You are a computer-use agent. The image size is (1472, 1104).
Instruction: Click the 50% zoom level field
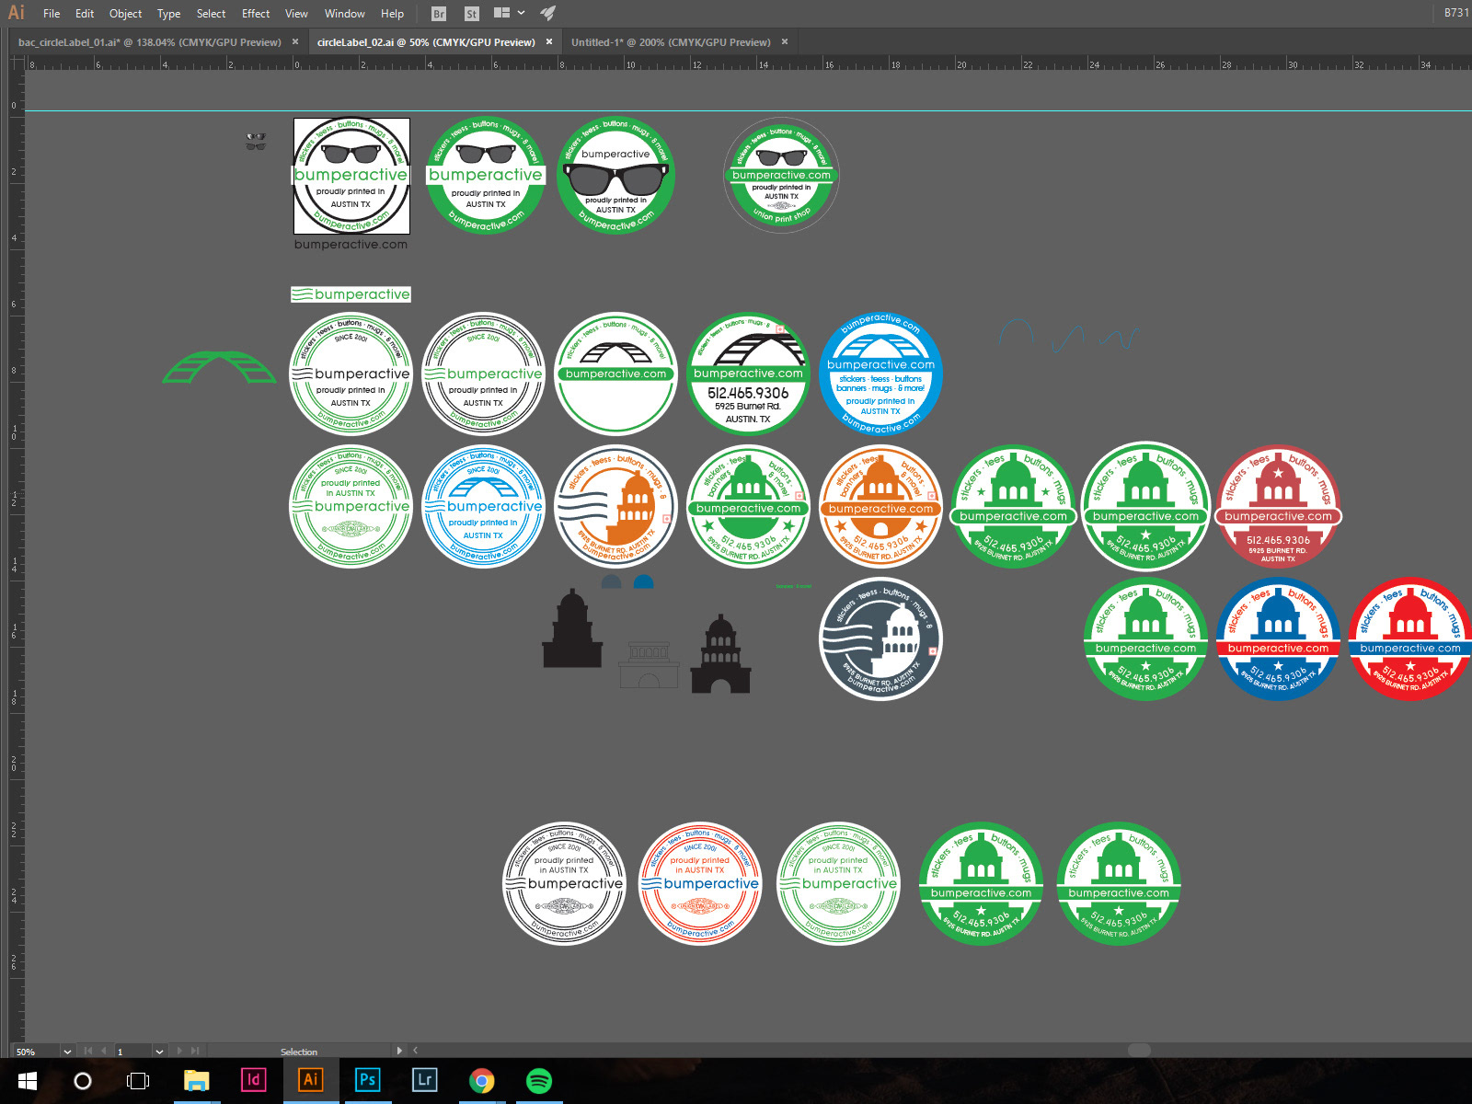click(x=36, y=1052)
